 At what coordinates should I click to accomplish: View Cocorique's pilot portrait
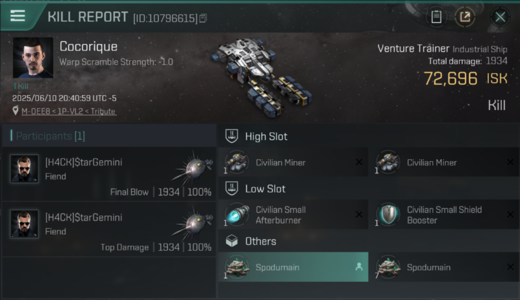coord(33,58)
